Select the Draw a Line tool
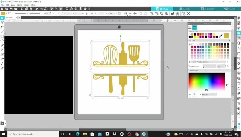This screenshot has width=241, height=137. [2, 32]
